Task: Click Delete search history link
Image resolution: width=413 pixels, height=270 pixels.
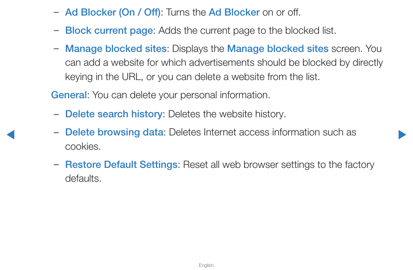Action: point(114,114)
